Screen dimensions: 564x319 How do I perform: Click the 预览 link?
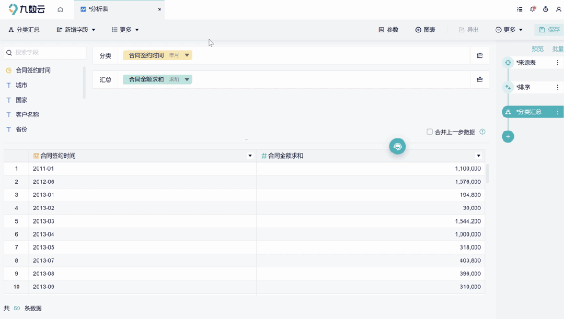(x=537, y=49)
